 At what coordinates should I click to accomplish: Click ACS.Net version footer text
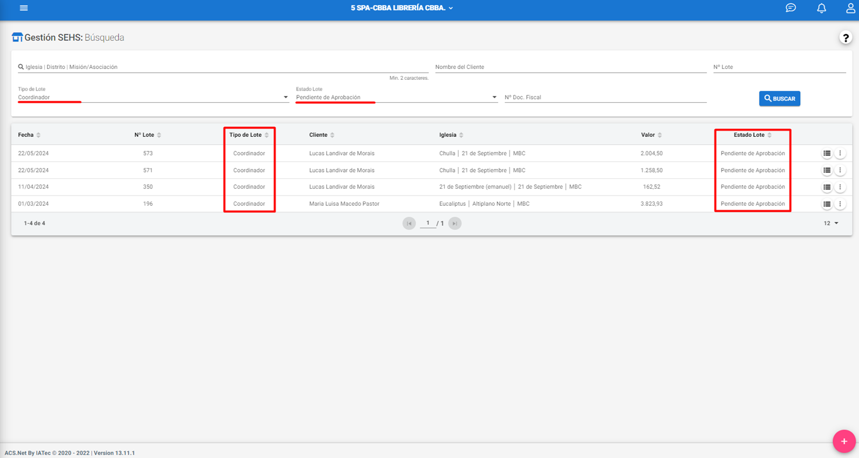[70, 453]
